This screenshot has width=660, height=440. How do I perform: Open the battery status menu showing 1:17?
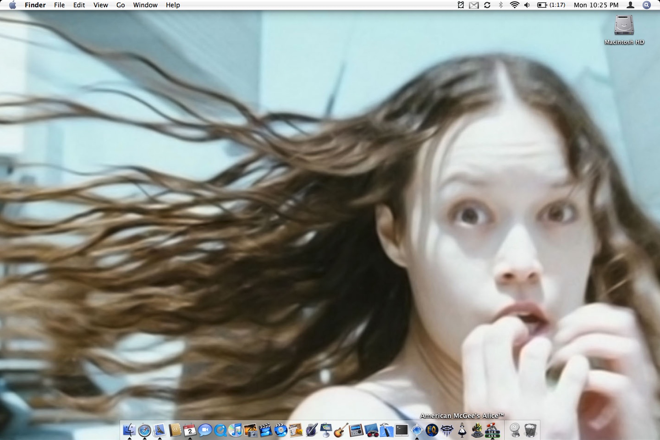tap(551, 5)
